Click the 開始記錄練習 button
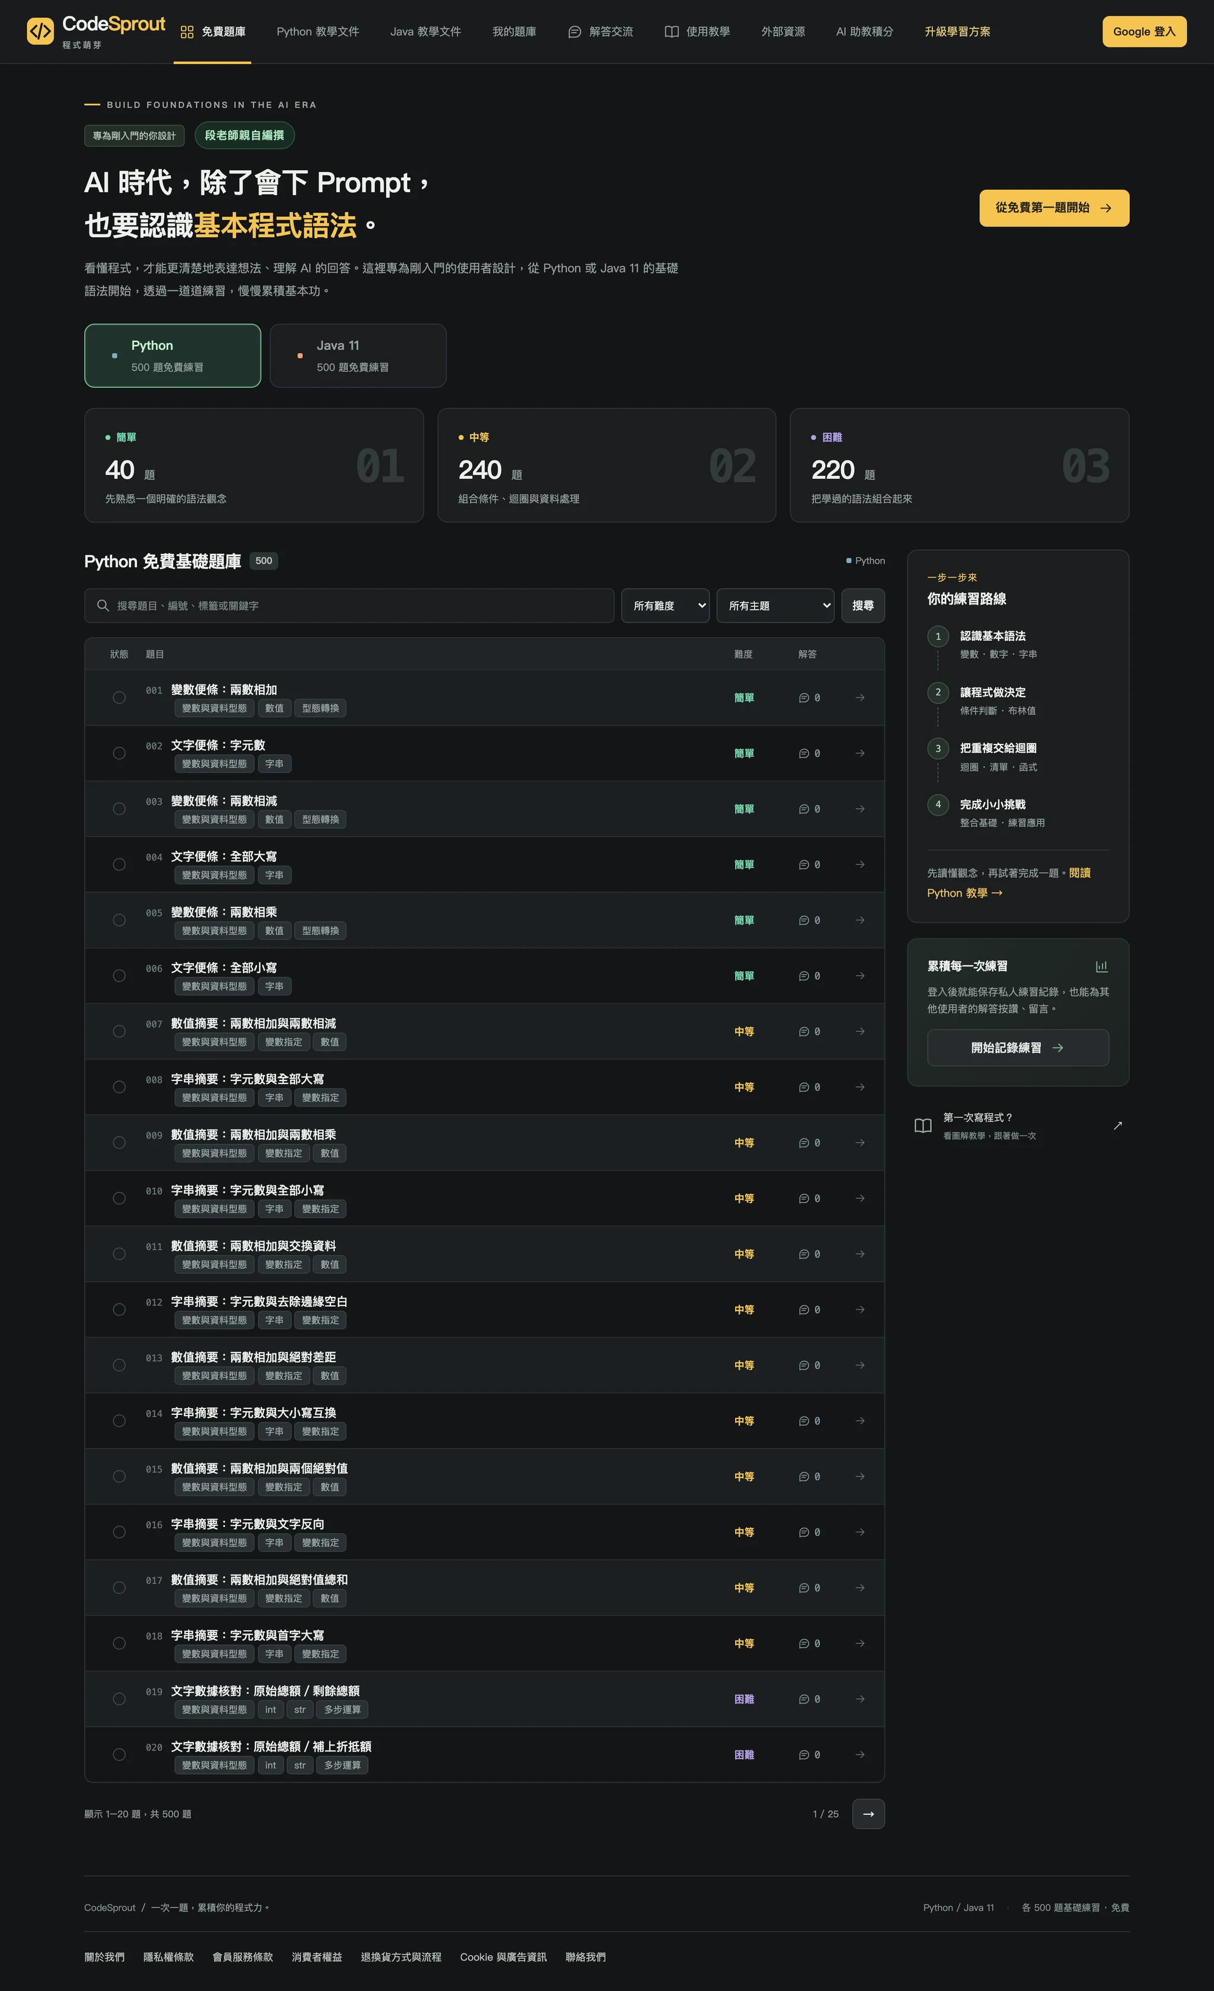This screenshot has height=1991, width=1214. (1018, 1047)
